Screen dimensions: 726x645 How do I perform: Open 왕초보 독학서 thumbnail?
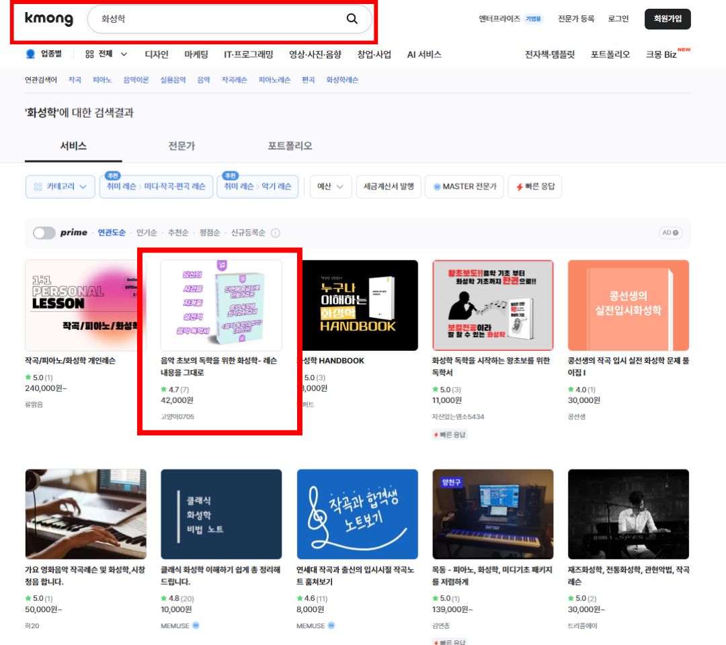(493, 306)
